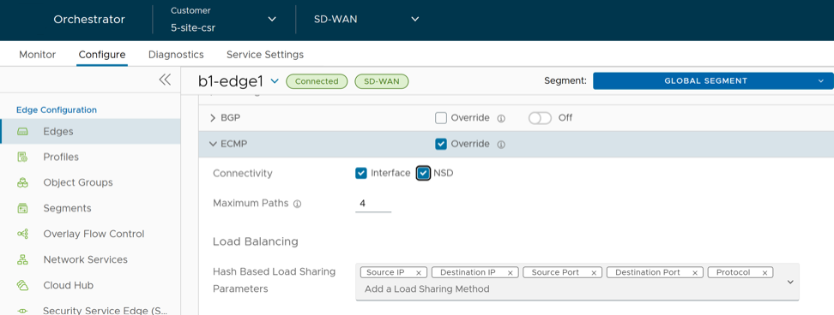
Task: Go to Network Services in sidebar
Action: pyautogui.click(x=85, y=259)
